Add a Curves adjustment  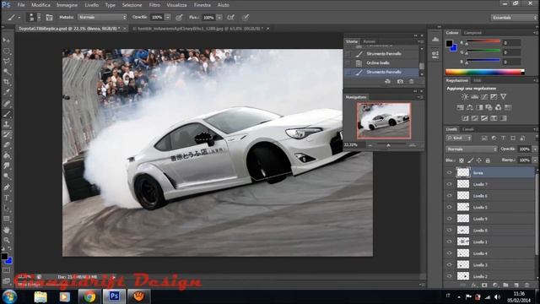click(483, 97)
